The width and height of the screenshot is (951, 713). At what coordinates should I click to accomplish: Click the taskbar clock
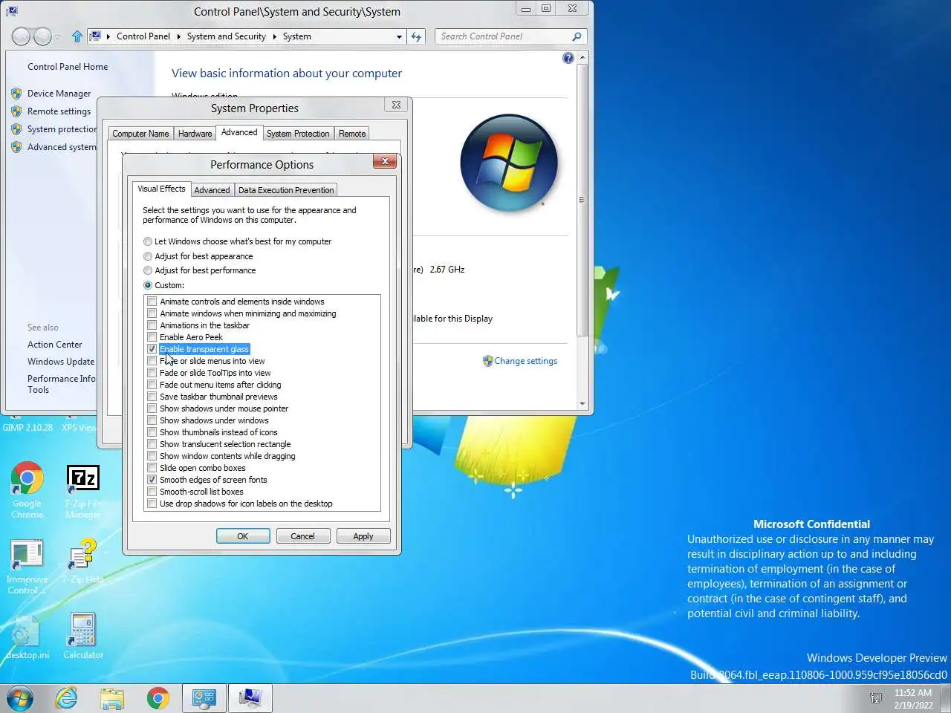pyautogui.click(x=913, y=699)
